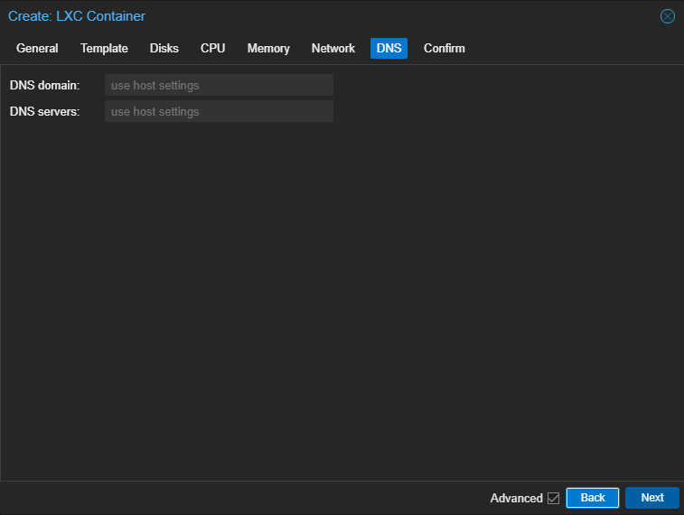The height and width of the screenshot is (515, 684).
Task: Focus the DNS servers input field
Action: pos(219,111)
